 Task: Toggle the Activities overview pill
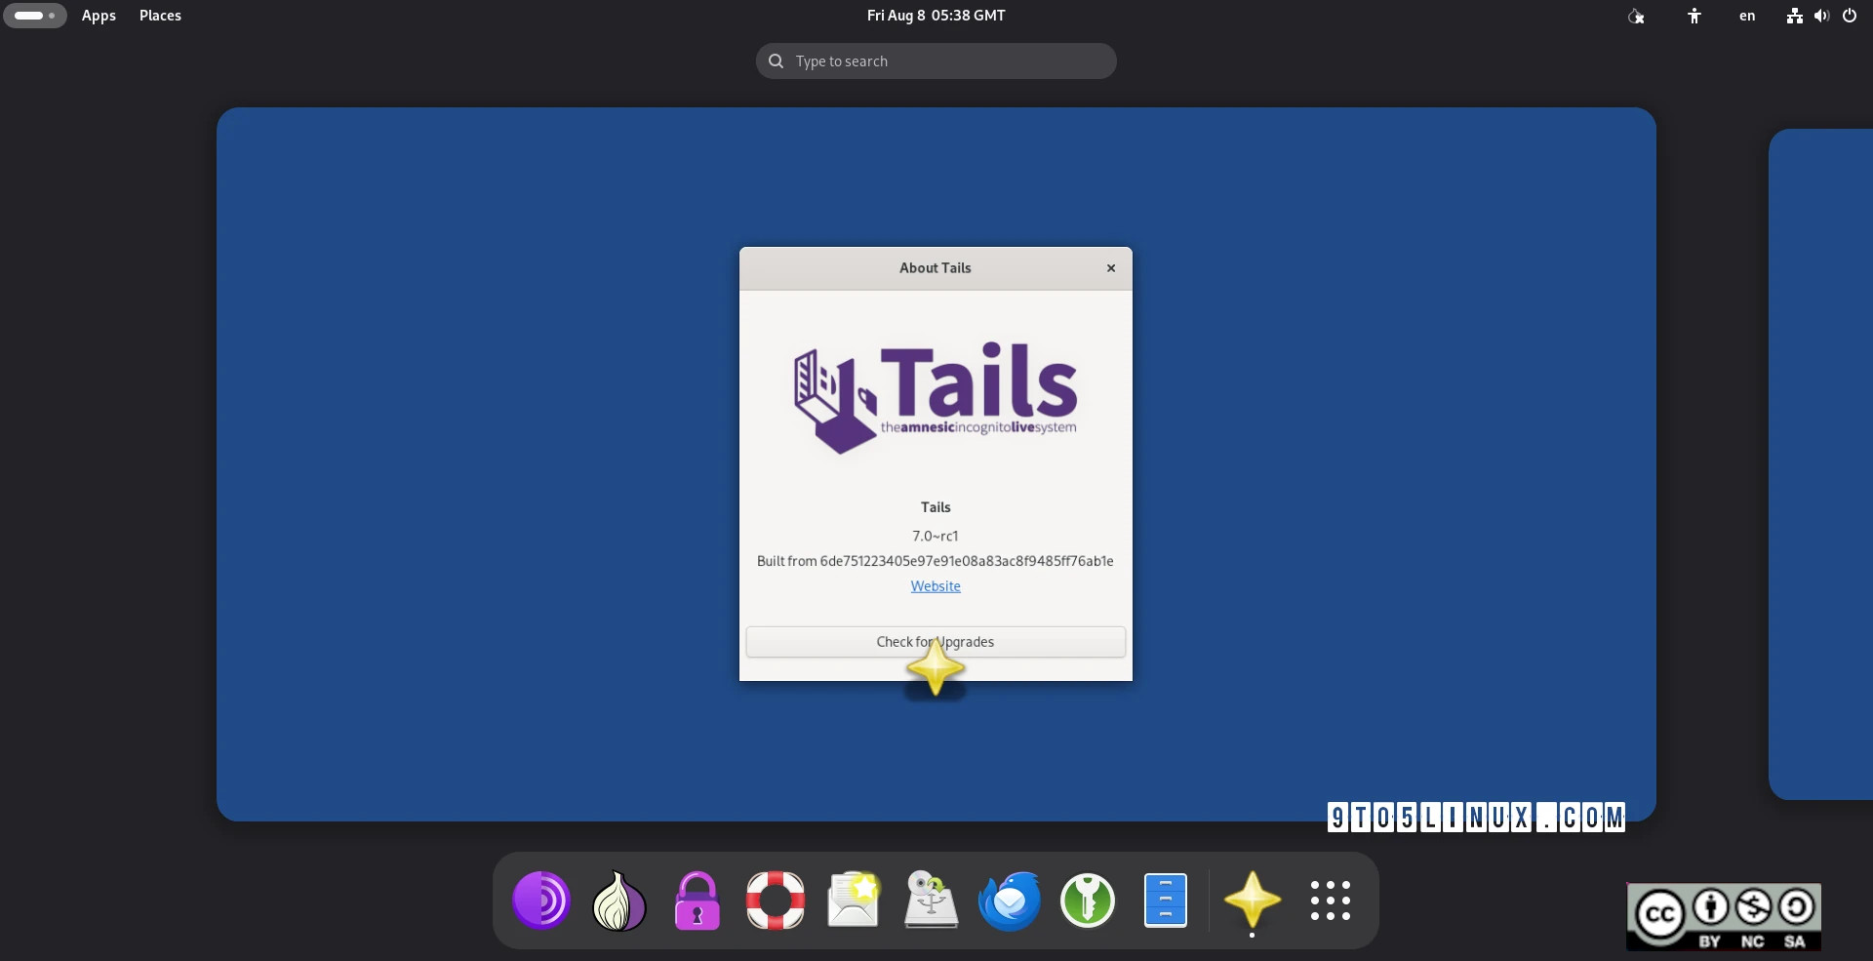[35, 16]
